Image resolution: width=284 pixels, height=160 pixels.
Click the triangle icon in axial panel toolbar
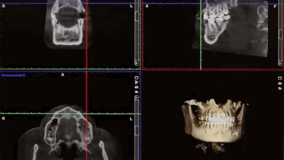(x=137, y=82)
